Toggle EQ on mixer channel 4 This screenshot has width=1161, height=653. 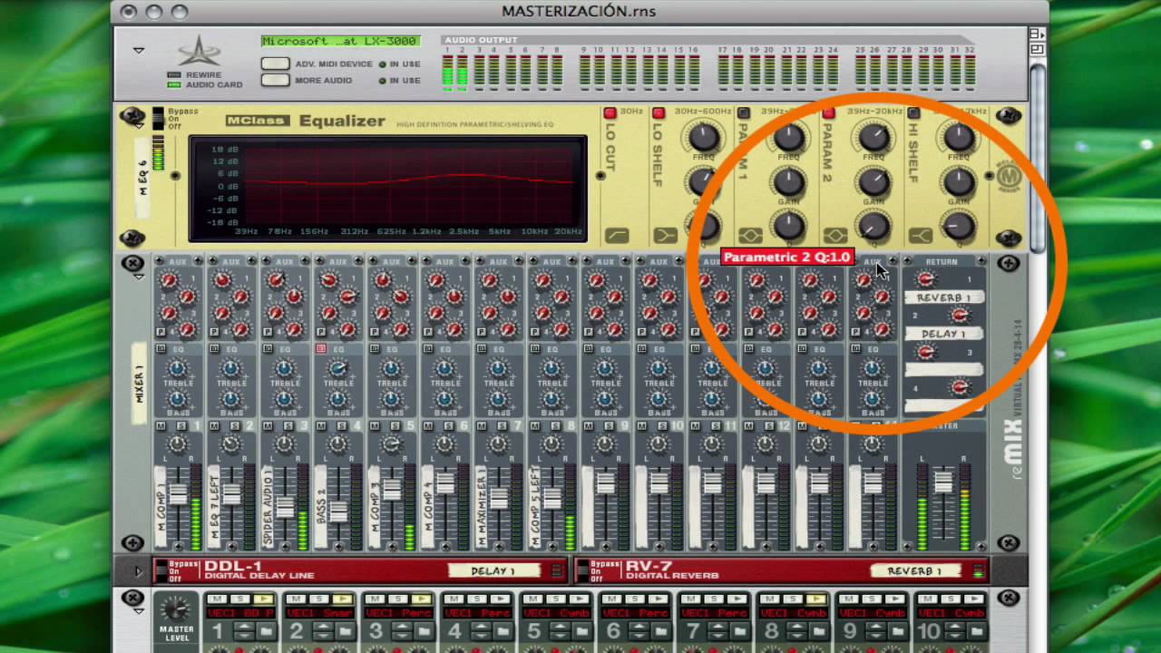click(321, 348)
